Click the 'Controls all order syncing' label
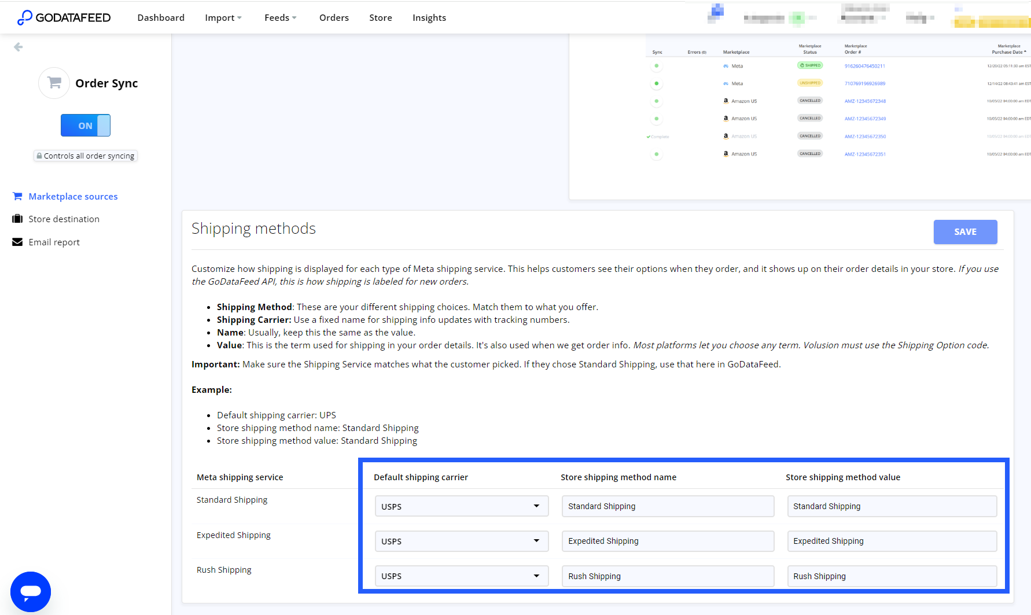The height and width of the screenshot is (615, 1031). (x=86, y=156)
